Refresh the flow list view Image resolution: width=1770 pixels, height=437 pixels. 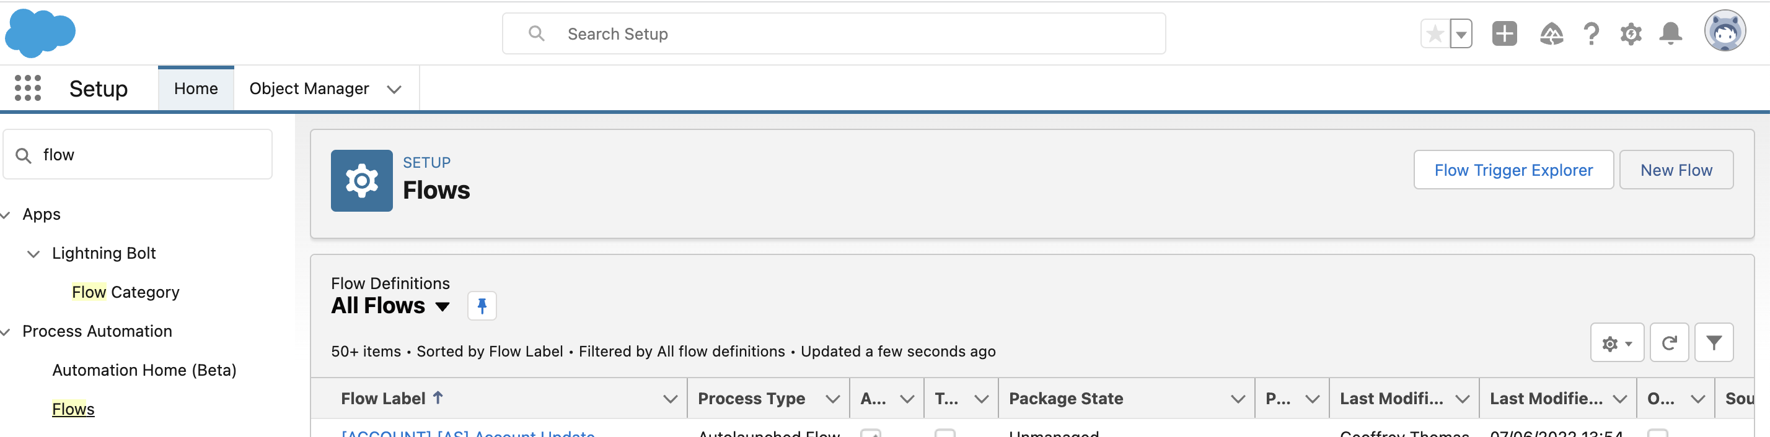click(1669, 343)
